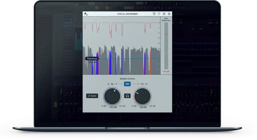This screenshot has height=140, width=257.
Task: Toggle the link between sibilant knobs
Action: coord(127,84)
